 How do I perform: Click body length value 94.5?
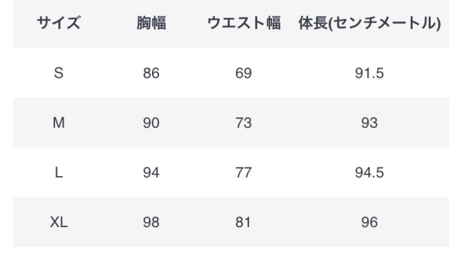coord(369,172)
